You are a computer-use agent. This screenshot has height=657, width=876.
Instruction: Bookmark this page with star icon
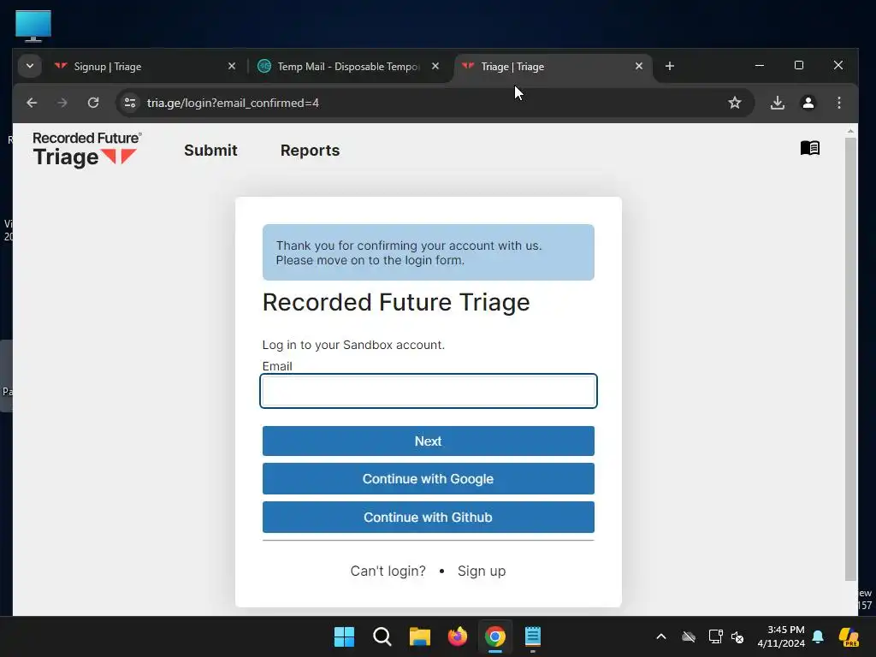[735, 103]
